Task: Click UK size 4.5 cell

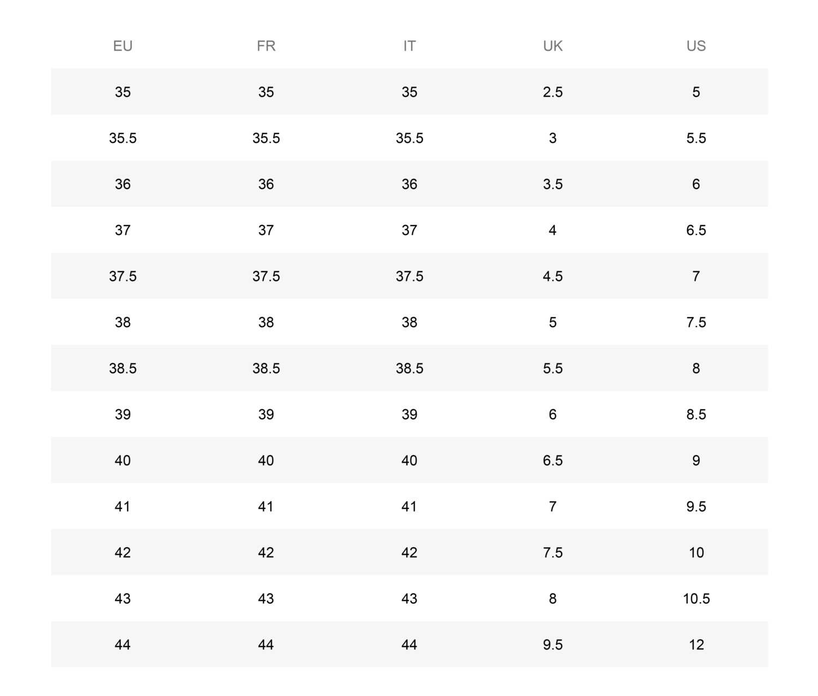Action: click(552, 276)
